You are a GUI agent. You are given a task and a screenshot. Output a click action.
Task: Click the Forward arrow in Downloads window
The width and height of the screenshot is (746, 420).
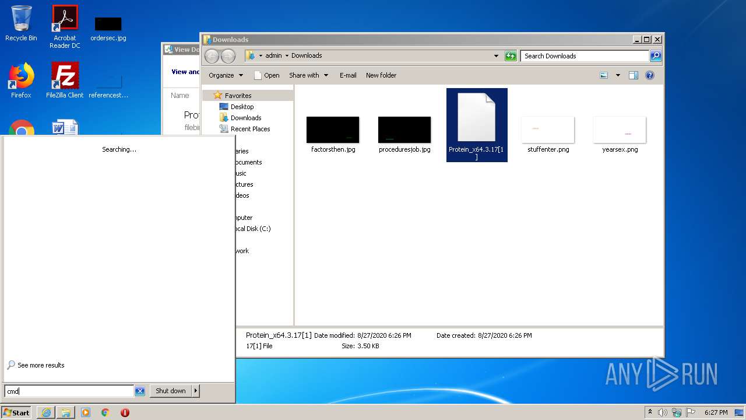(x=228, y=56)
